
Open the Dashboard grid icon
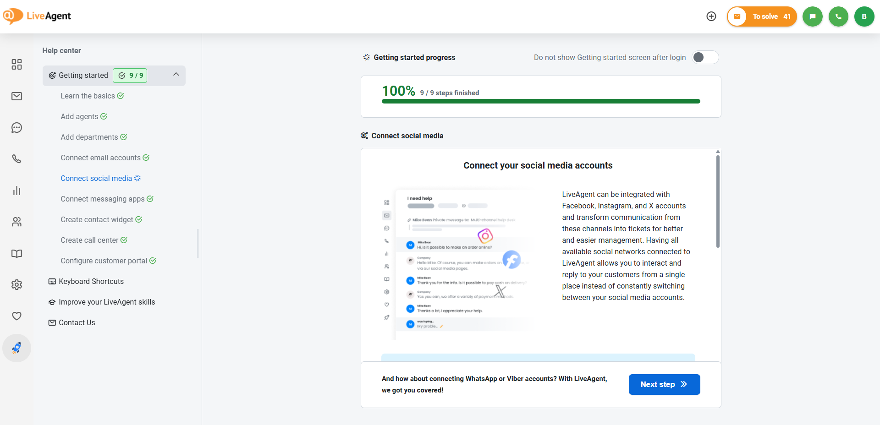coord(16,65)
